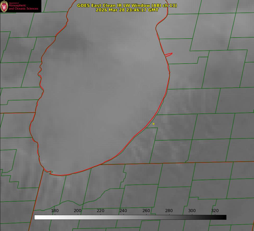Click the 300 colorbar label

[192, 211]
